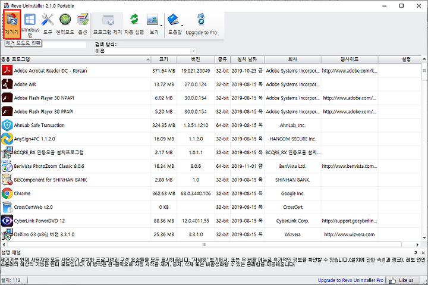Sort by application name column (응용 프로그램)
This screenshot has height=285, width=428.
(75, 59)
